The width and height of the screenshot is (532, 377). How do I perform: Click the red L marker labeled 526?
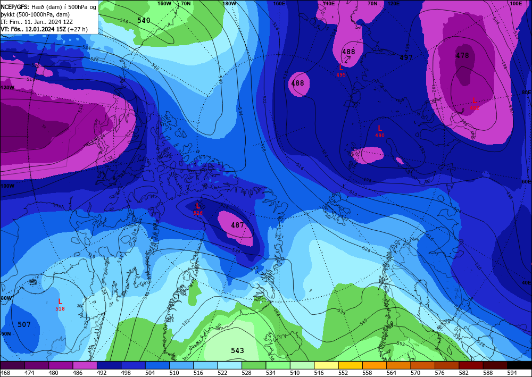pos(198,206)
